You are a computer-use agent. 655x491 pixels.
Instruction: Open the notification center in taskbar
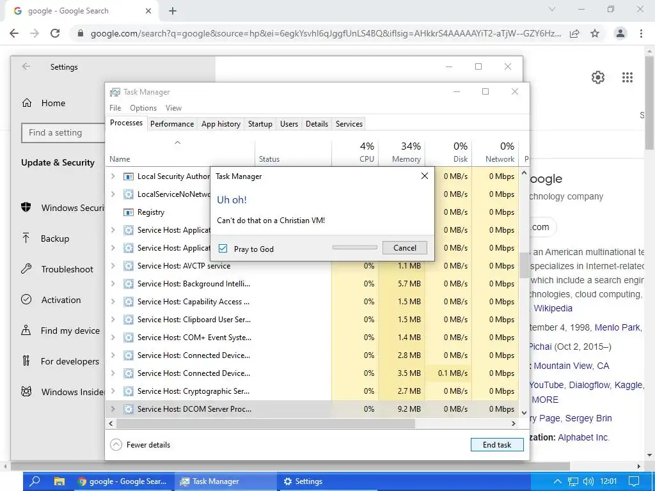click(634, 481)
